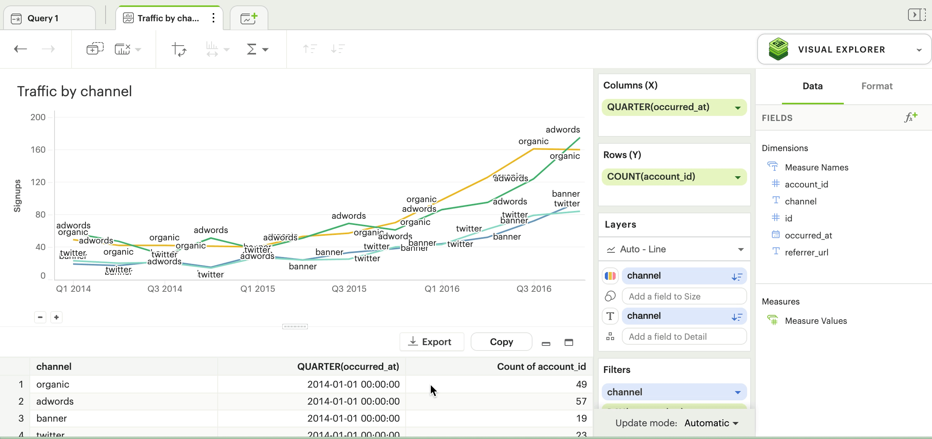This screenshot has height=439, width=932.
Task: Click the Color marks icon in Layers
Action: (x=610, y=276)
